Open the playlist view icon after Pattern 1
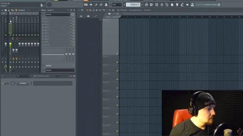The image size is (243, 136). (147, 5)
